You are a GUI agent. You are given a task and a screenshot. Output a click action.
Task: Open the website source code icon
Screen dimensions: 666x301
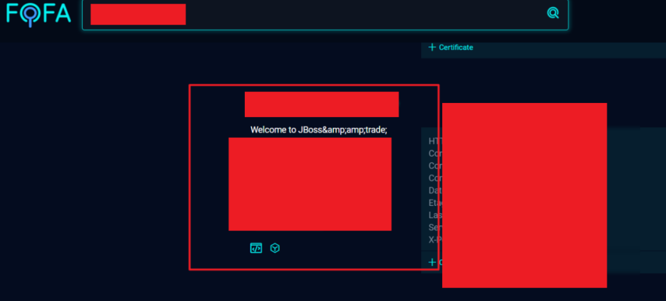click(256, 249)
